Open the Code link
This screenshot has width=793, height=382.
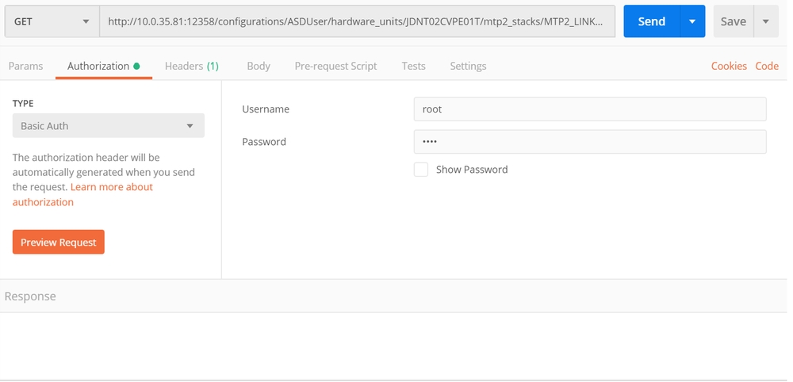[767, 66]
